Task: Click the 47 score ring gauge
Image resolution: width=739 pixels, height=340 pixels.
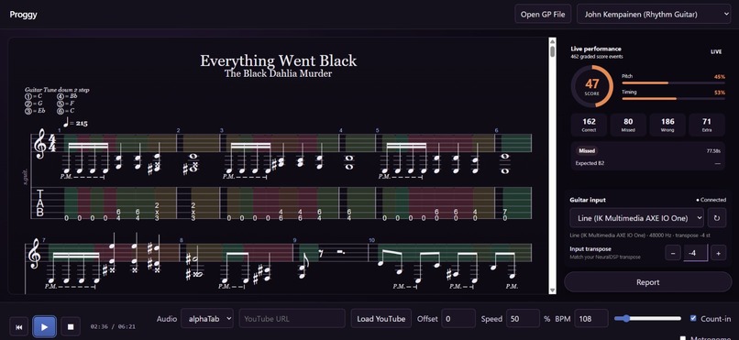Action: coord(592,86)
